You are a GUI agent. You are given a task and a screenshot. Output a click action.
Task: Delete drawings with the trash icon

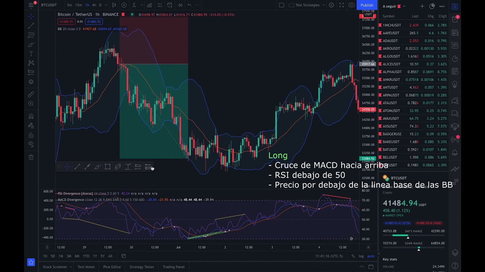[x=31, y=157]
